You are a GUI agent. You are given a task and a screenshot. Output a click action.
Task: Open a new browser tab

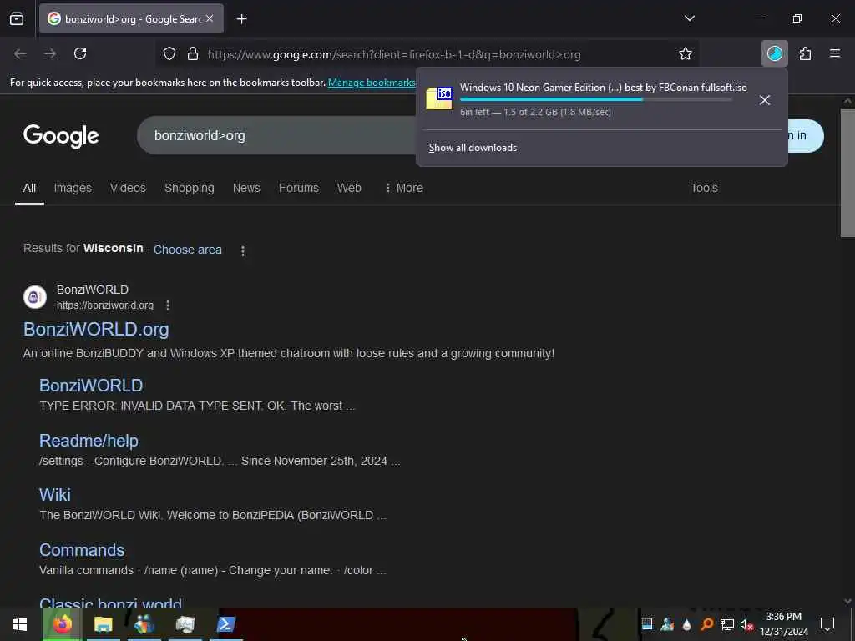[241, 19]
